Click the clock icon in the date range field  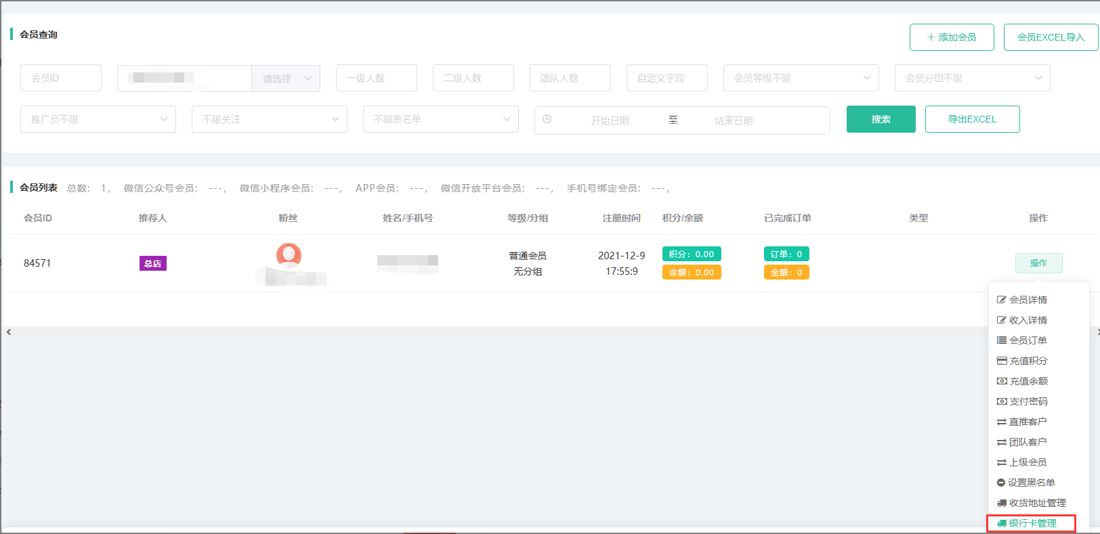pos(547,119)
